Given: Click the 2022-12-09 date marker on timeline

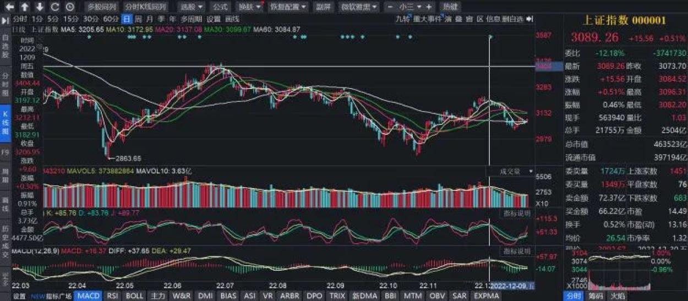Looking at the screenshot, I should [x=512, y=286].
